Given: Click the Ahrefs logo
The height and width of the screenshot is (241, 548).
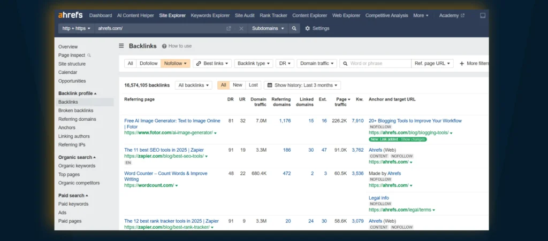Looking at the screenshot, I should pos(71,15).
